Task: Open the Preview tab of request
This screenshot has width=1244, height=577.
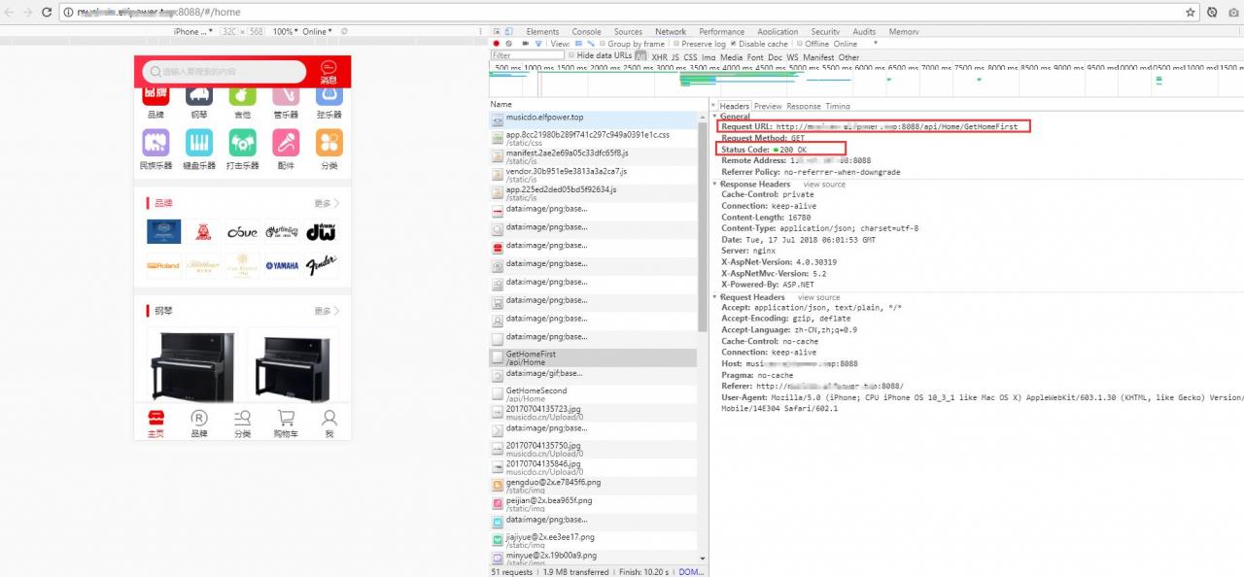Action: [x=768, y=106]
